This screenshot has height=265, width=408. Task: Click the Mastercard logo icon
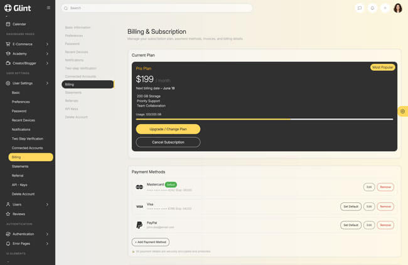click(x=139, y=187)
